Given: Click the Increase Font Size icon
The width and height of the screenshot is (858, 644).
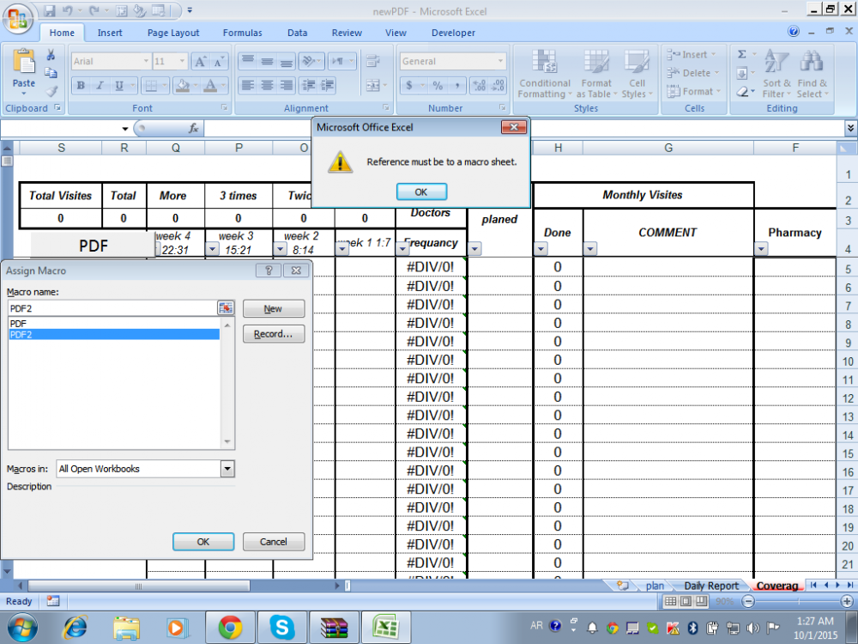Looking at the screenshot, I should click(200, 61).
